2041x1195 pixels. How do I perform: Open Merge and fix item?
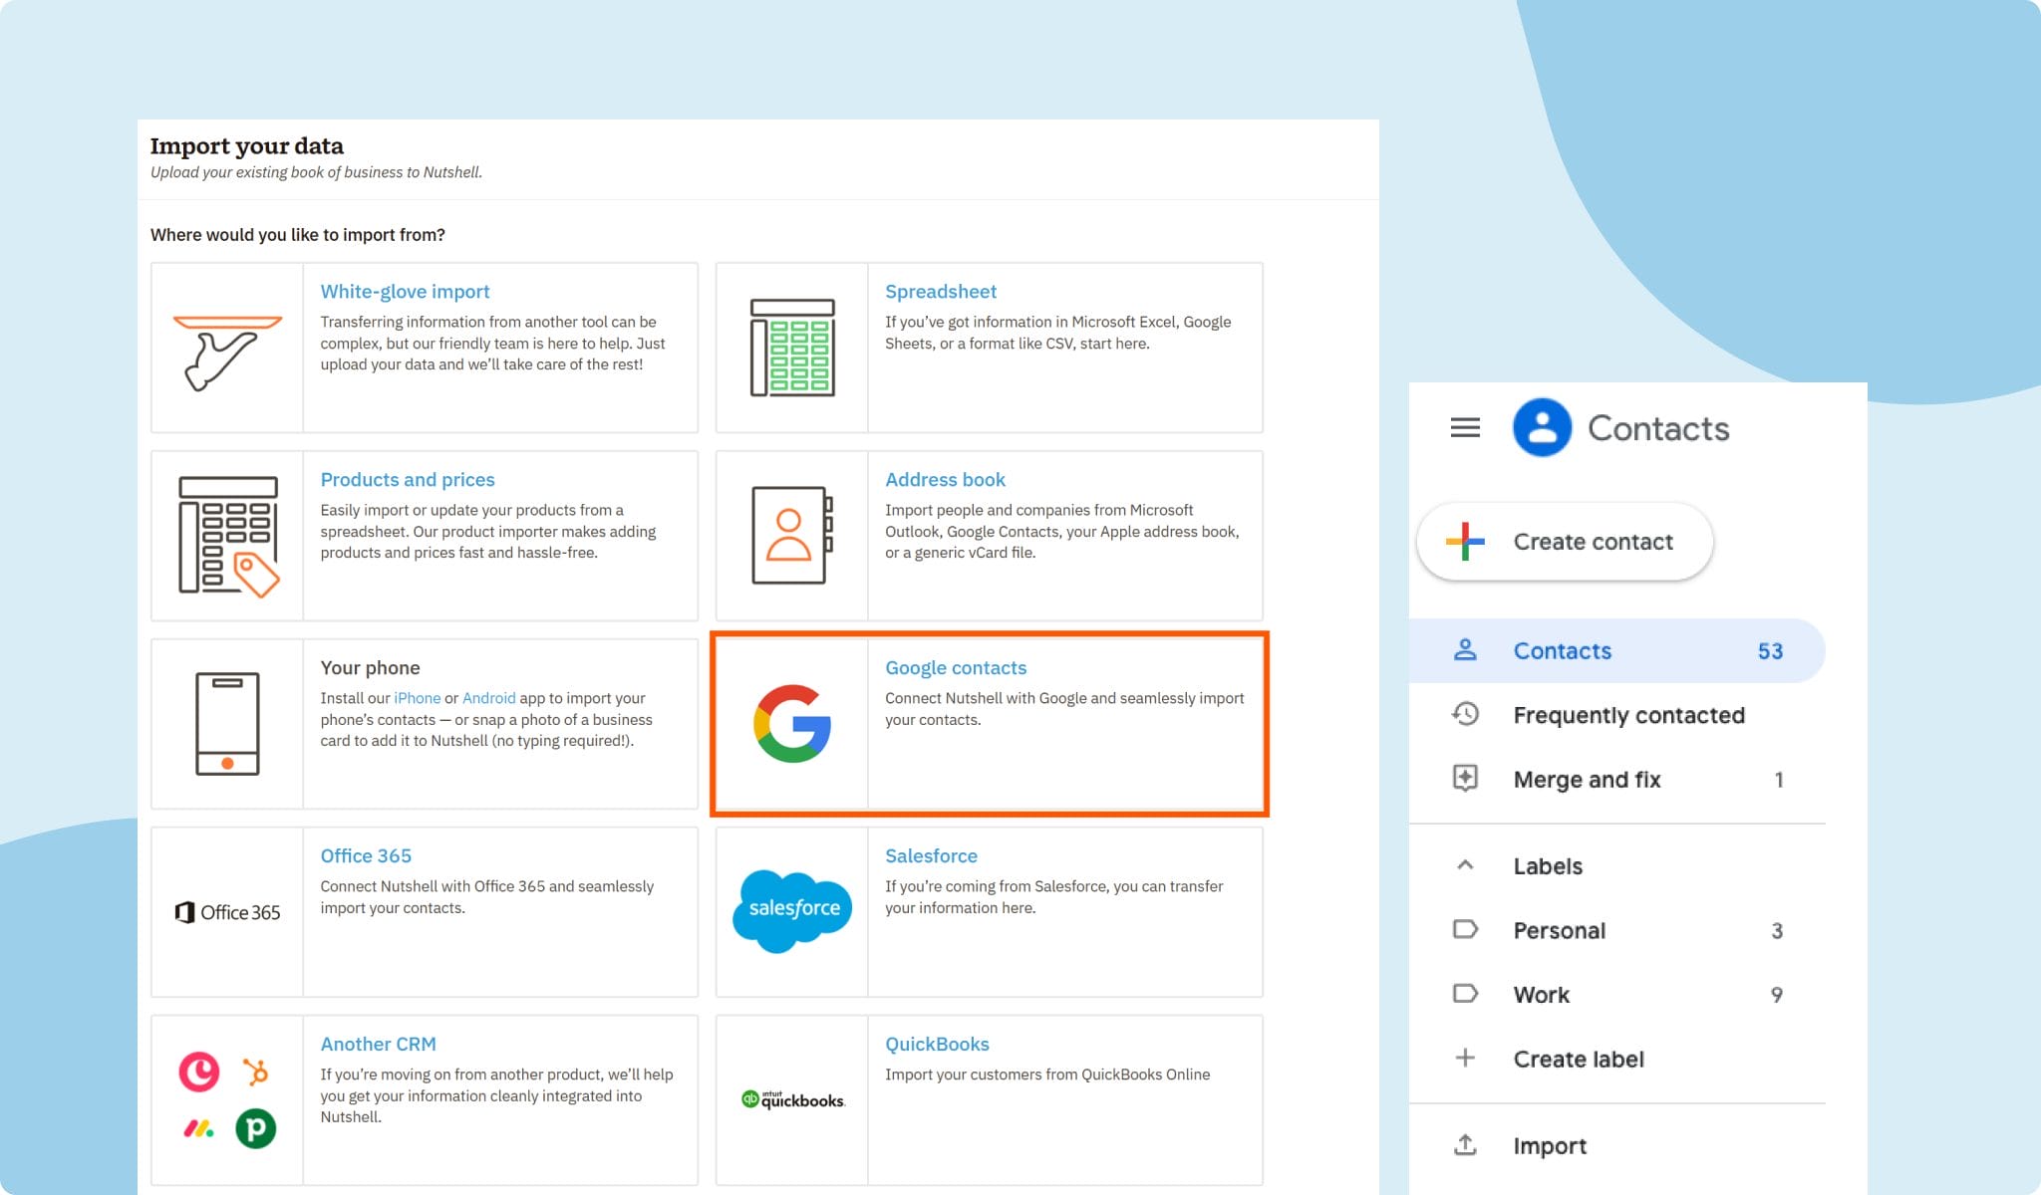(1587, 780)
